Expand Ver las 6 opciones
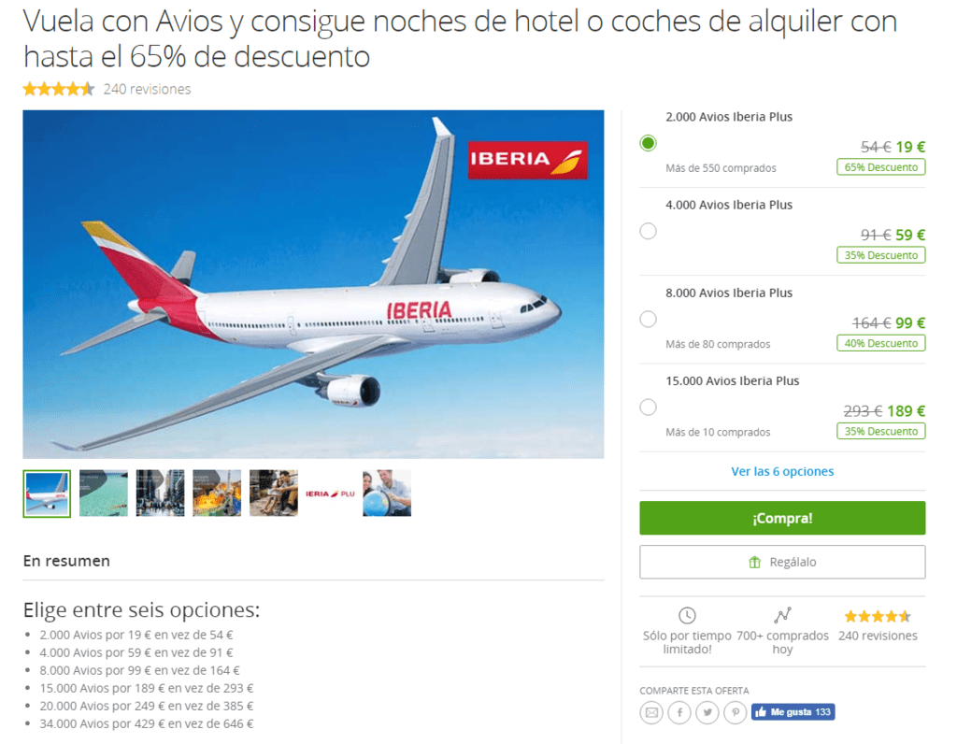Image resolution: width=957 pixels, height=744 pixels. coord(782,471)
